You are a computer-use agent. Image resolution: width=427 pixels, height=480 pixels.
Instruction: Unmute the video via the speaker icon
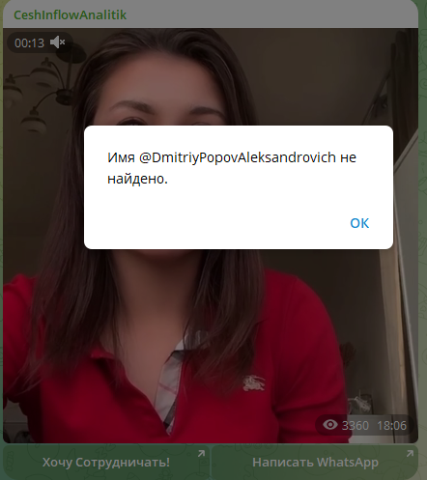pyautogui.click(x=58, y=42)
